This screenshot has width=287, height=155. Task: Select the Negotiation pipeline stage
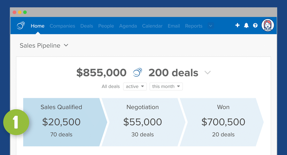click(x=143, y=122)
